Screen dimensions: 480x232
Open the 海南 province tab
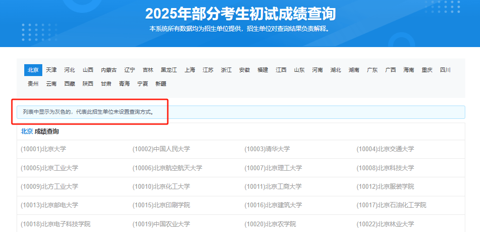(409, 70)
